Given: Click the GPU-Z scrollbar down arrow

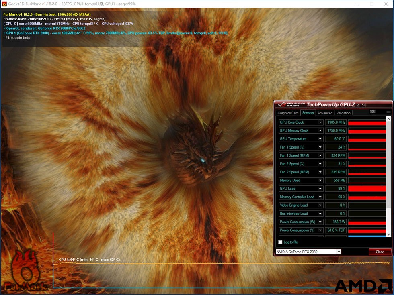Looking at the screenshot, I should tap(388, 234).
